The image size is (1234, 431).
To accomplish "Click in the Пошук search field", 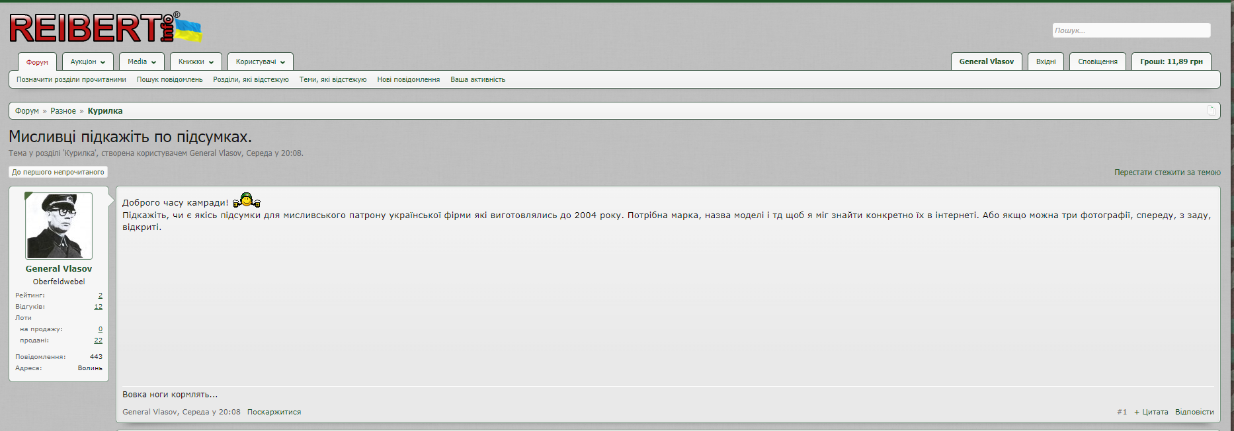I will (x=1131, y=30).
